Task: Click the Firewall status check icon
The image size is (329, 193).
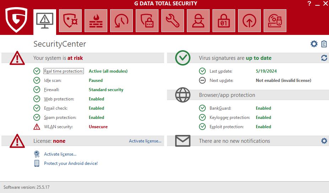Action: [x=37, y=90]
